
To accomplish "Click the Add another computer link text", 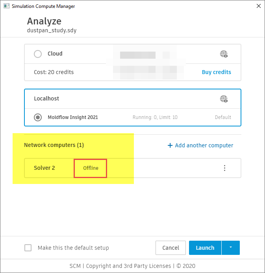I will (204, 145).
